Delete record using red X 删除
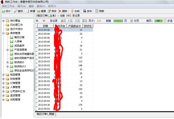 tap(60, 11)
